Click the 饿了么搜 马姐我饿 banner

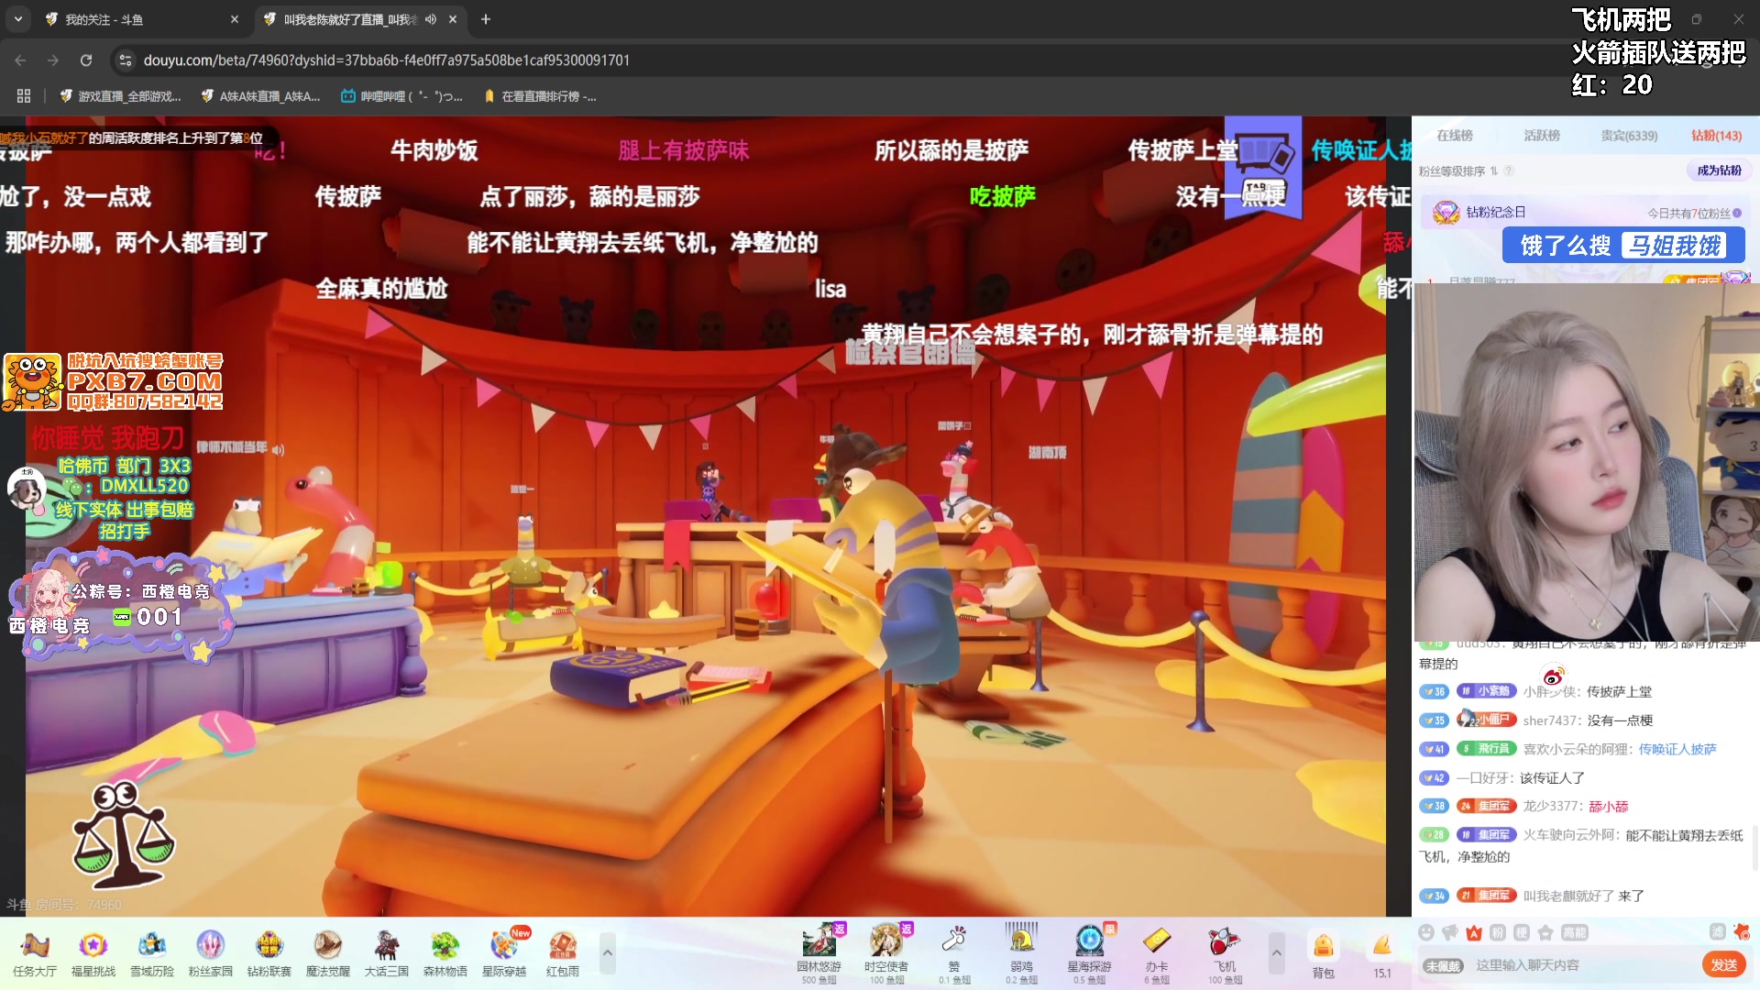[x=1623, y=246]
